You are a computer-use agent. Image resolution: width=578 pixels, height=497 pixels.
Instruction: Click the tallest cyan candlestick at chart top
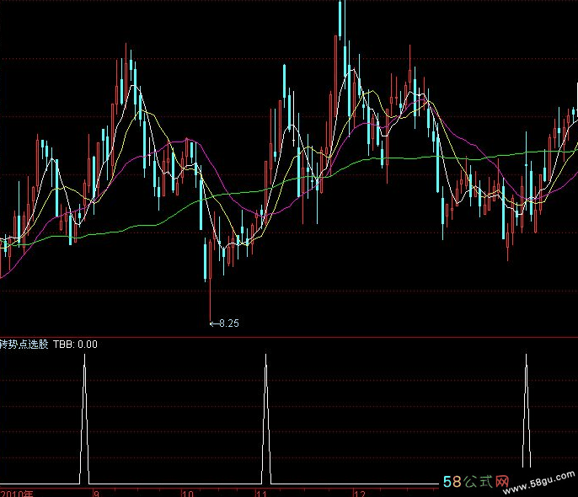tap(340, 17)
